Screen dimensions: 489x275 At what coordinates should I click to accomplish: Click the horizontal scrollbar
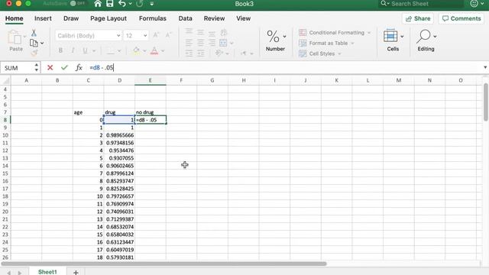[164, 264]
